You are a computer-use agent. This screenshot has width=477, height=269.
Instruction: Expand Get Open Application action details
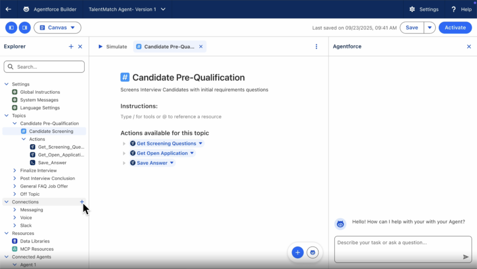[x=124, y=153]
